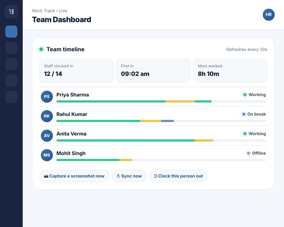Click Priya Sharma's PS avatar
This screenshot has height=227, width=284.
click(47, 97)
